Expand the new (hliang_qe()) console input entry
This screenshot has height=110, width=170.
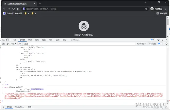click(x=3, y=87)
